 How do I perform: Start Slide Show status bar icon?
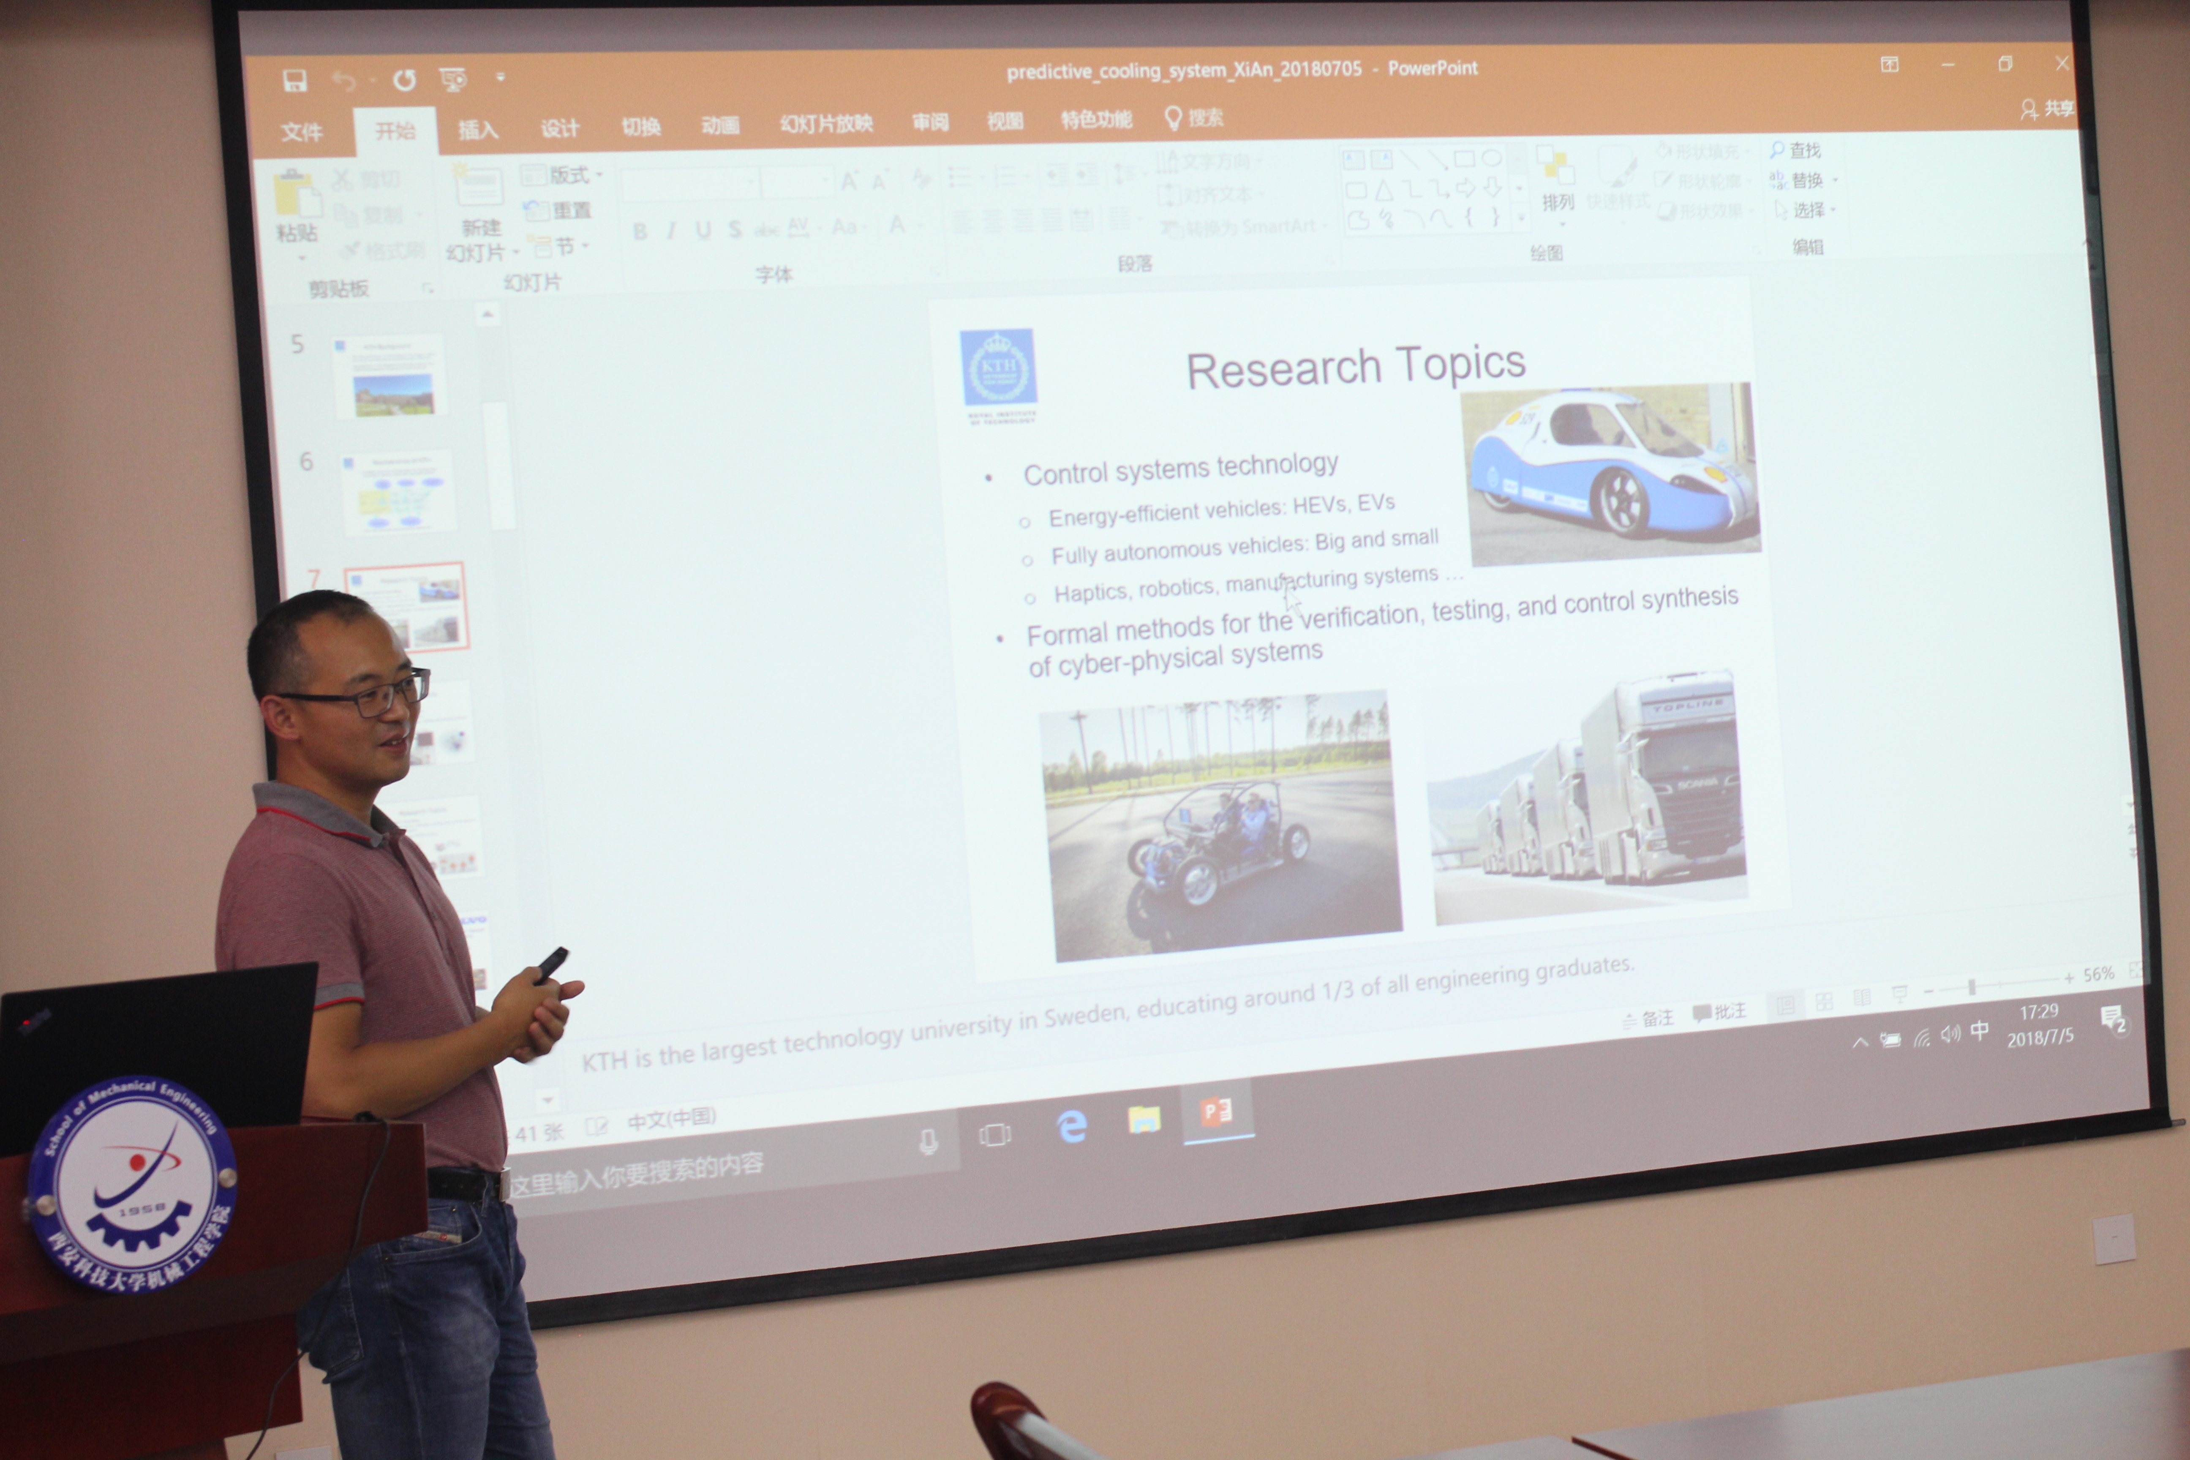(x=1899, y=994)
